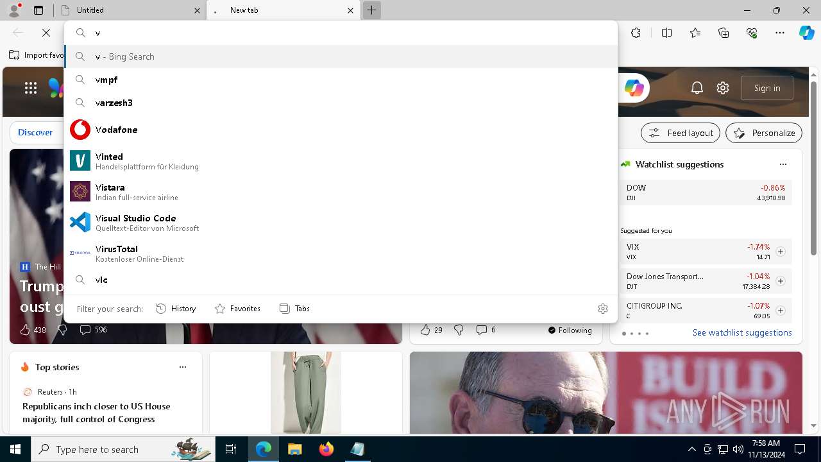Open Browser essentials heart icon
Screen dimensions: 821x462
(752, 33)
